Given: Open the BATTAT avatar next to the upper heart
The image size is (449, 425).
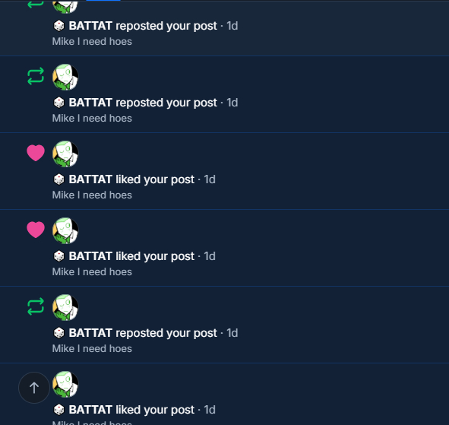Looking at the screenshot, I should (65, 154).
